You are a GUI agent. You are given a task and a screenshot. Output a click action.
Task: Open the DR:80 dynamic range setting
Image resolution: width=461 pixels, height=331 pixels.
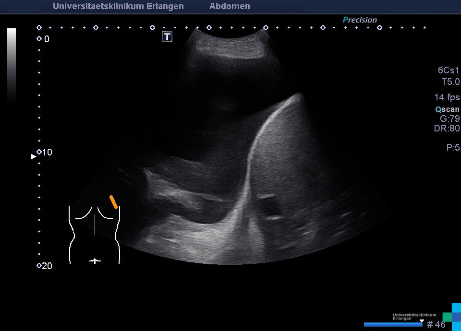[x=447, y=128]
